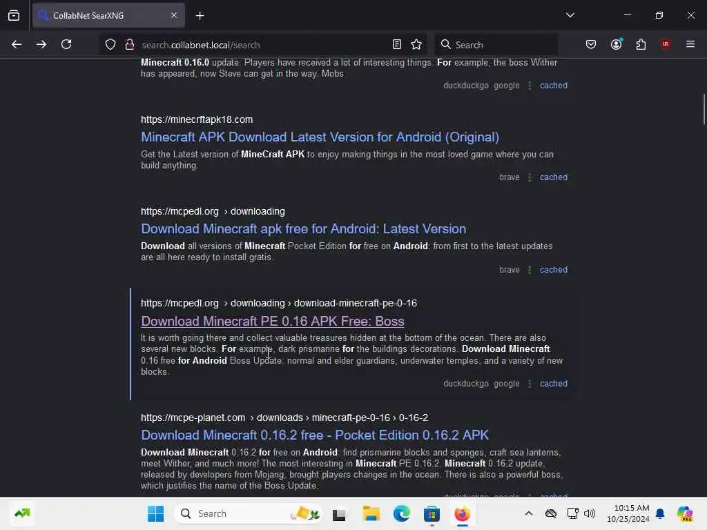The width and height of the screenshot is (707, 530).
Task: Open Firefox View recent browsing icon
Action: pyautogui.click(x=14, y=16)
